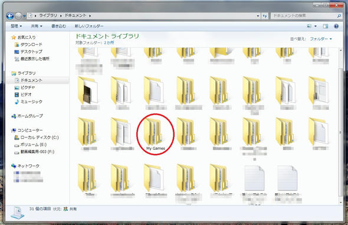Open ボリューム (E:) drive
The image size is (348, 225).
[33, 145]
